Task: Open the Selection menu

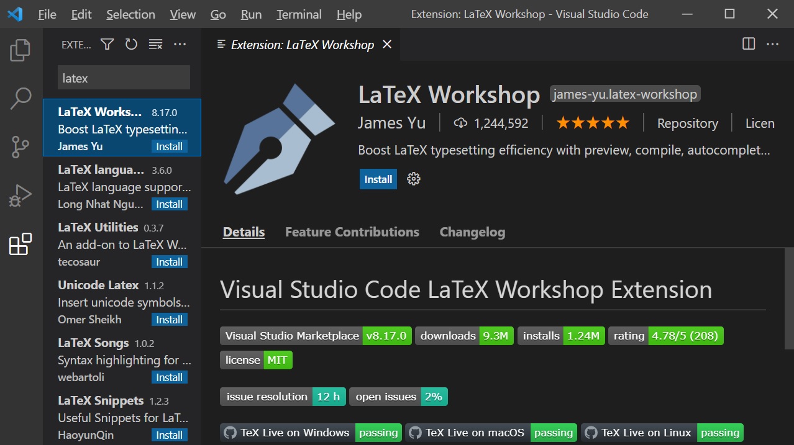Action: tap(130, 14)
